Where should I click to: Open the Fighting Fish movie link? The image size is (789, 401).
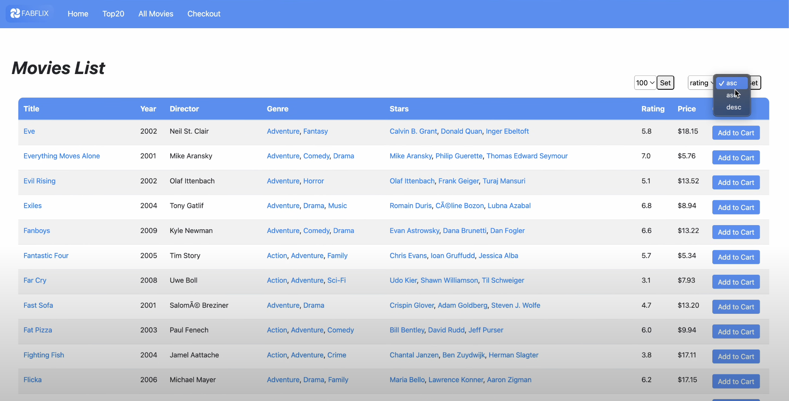coord(44,355)
